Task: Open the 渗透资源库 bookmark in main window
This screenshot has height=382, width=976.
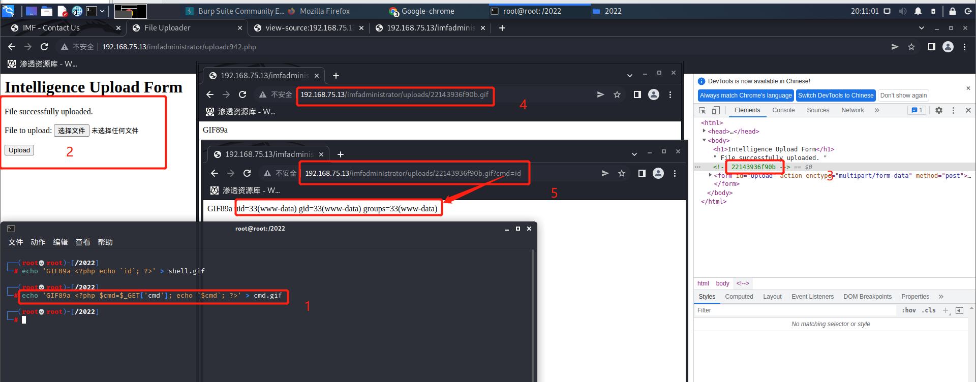Action: coord(43,64)
